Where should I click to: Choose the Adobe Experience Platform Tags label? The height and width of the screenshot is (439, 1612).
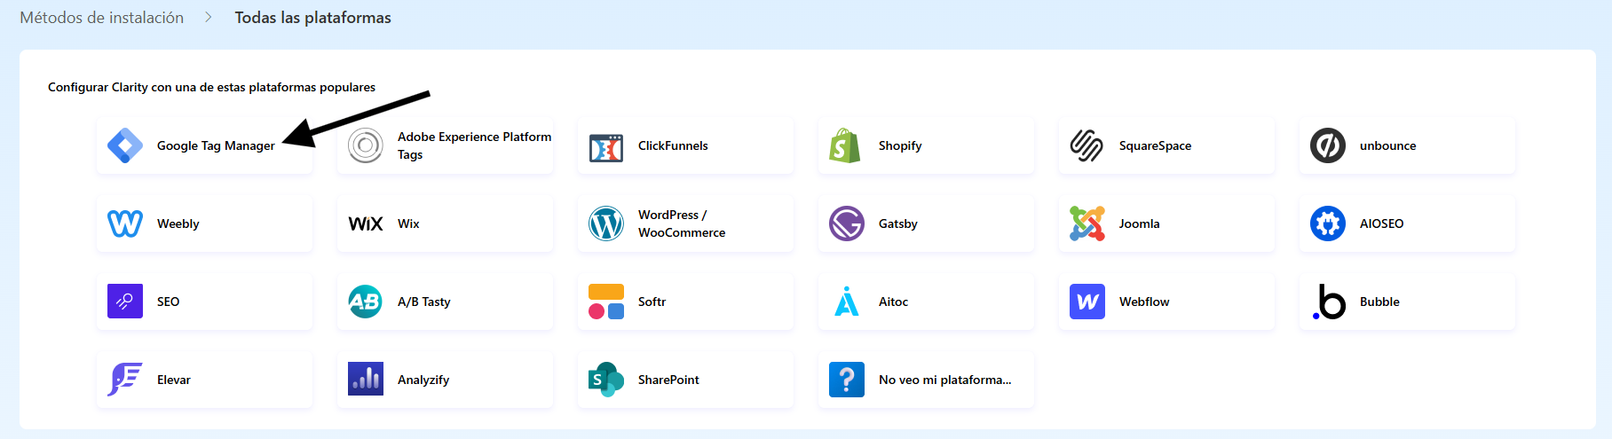pos(475,145)
